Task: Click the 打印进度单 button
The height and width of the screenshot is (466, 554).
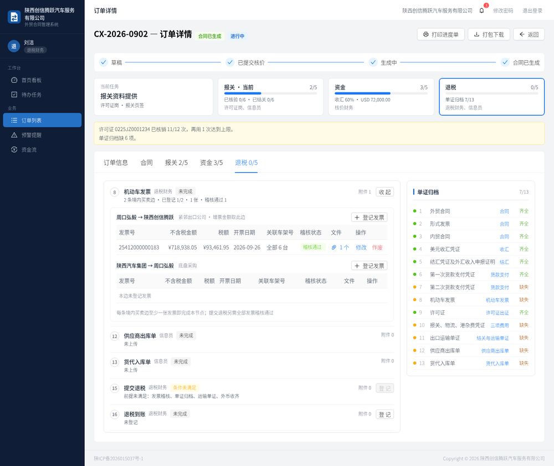Action: (x=440, y=34)
